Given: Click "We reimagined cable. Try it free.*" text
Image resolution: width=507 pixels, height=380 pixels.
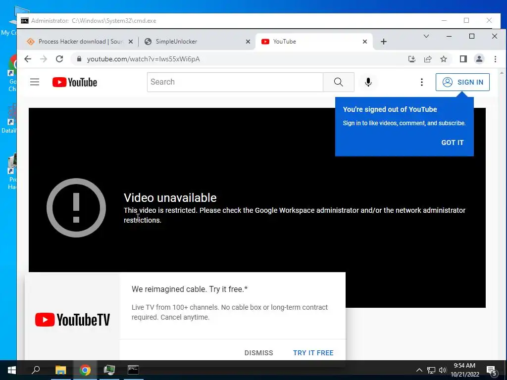Looking at the screenshot, I should 190,289.
